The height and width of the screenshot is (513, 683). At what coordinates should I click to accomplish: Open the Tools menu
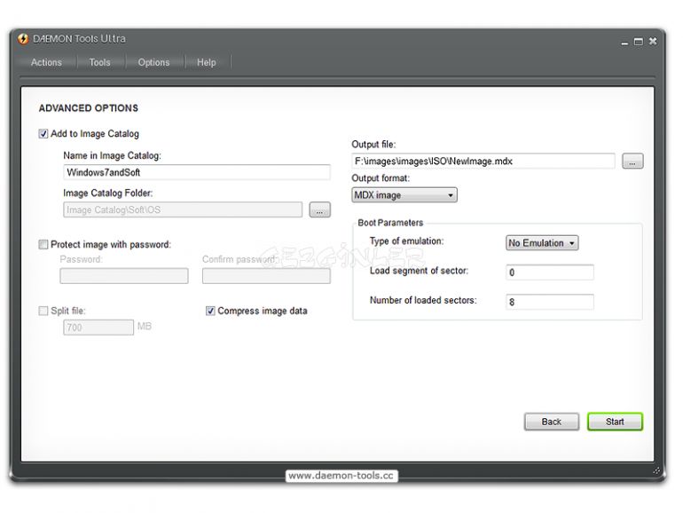[99, 62]
